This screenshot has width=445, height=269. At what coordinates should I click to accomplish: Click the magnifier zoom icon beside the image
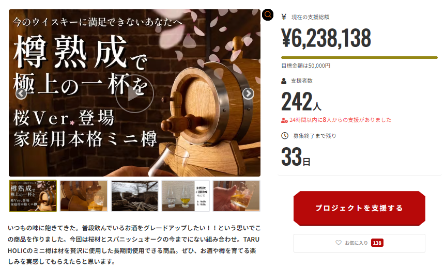pyautogui.click(x=268, y=15)
